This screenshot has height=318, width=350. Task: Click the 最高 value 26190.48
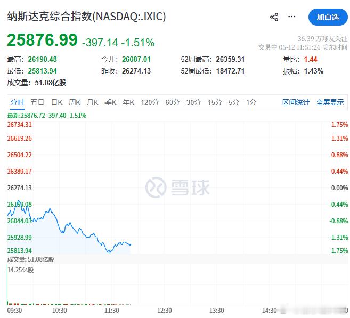[x=43, y=59]
